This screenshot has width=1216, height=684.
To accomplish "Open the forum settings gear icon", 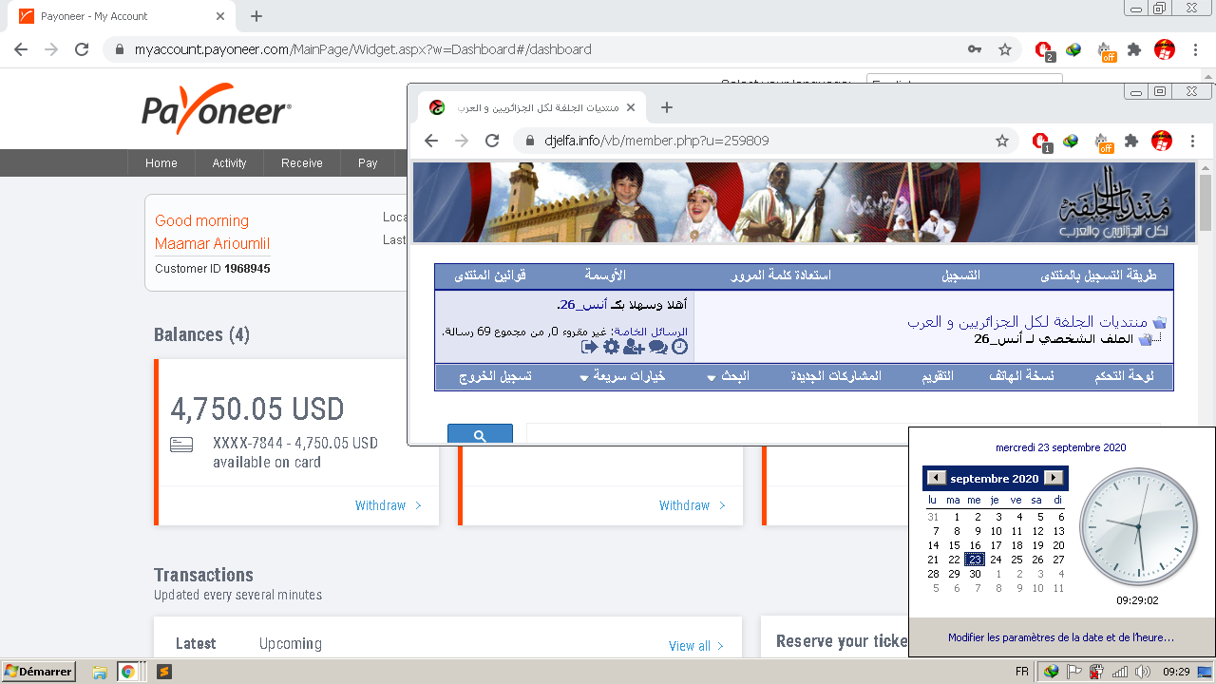I will [x=611, y=347].
